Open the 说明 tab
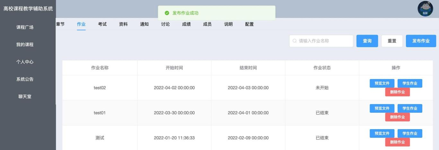 tap(228, 24)
